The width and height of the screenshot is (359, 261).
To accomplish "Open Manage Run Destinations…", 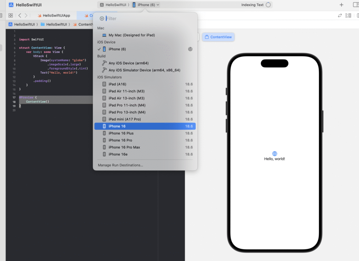I will [x=121, y=165].
